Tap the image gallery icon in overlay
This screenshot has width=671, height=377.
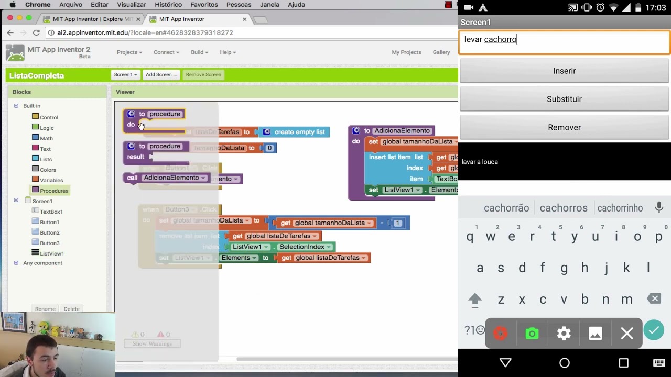pos(596,334)
